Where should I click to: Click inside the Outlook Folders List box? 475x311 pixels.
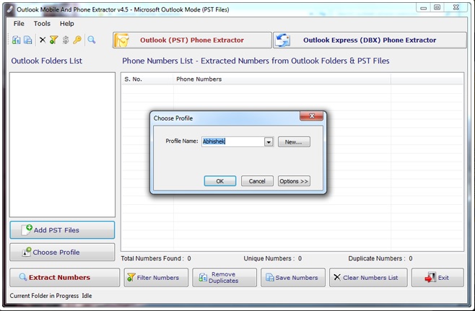[x=62, y=144]
